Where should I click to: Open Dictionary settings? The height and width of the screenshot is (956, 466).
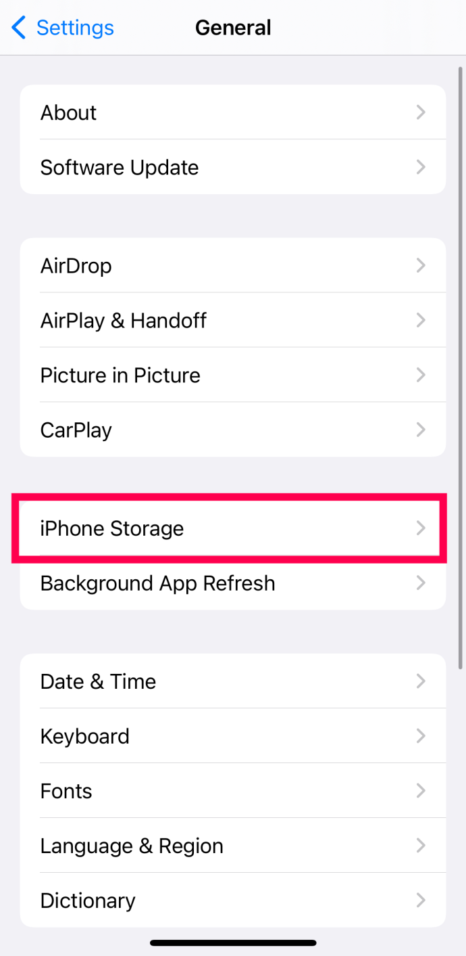pyautogui.click(x=233, y=901)
